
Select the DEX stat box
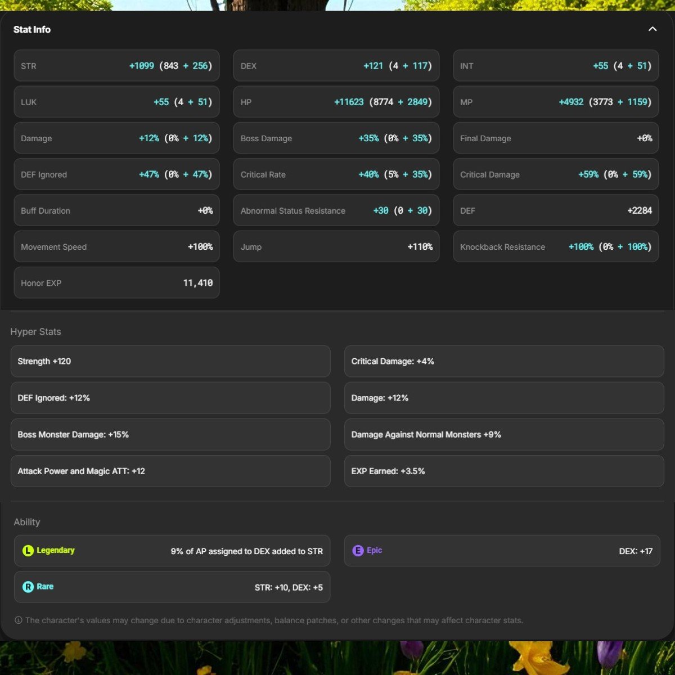click(336, 66)
